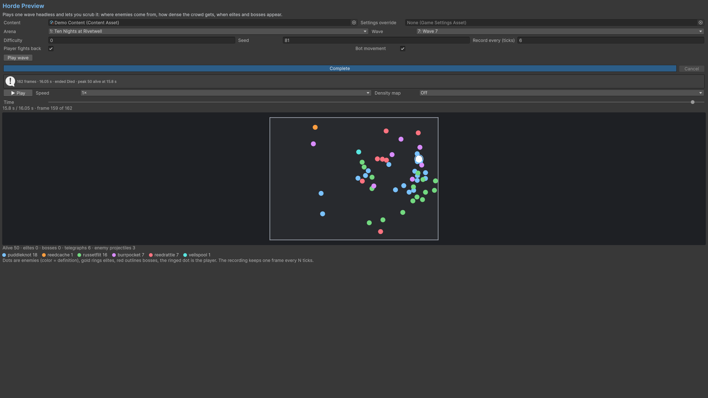
Task: Click the Time slider handle
Action: pyautogui.click(x=693, y=102)
